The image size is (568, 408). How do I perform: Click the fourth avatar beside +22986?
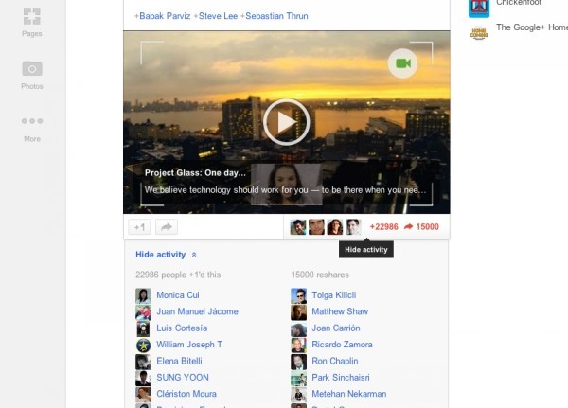tap(353, 227)
